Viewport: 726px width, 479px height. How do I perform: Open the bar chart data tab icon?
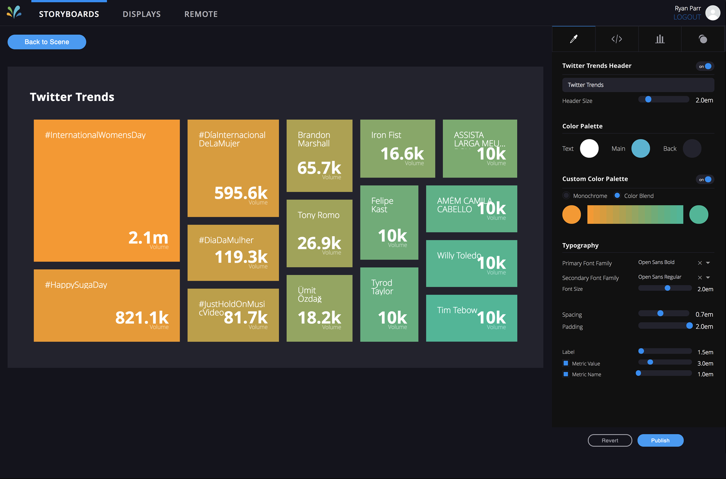tap(660, 39)
